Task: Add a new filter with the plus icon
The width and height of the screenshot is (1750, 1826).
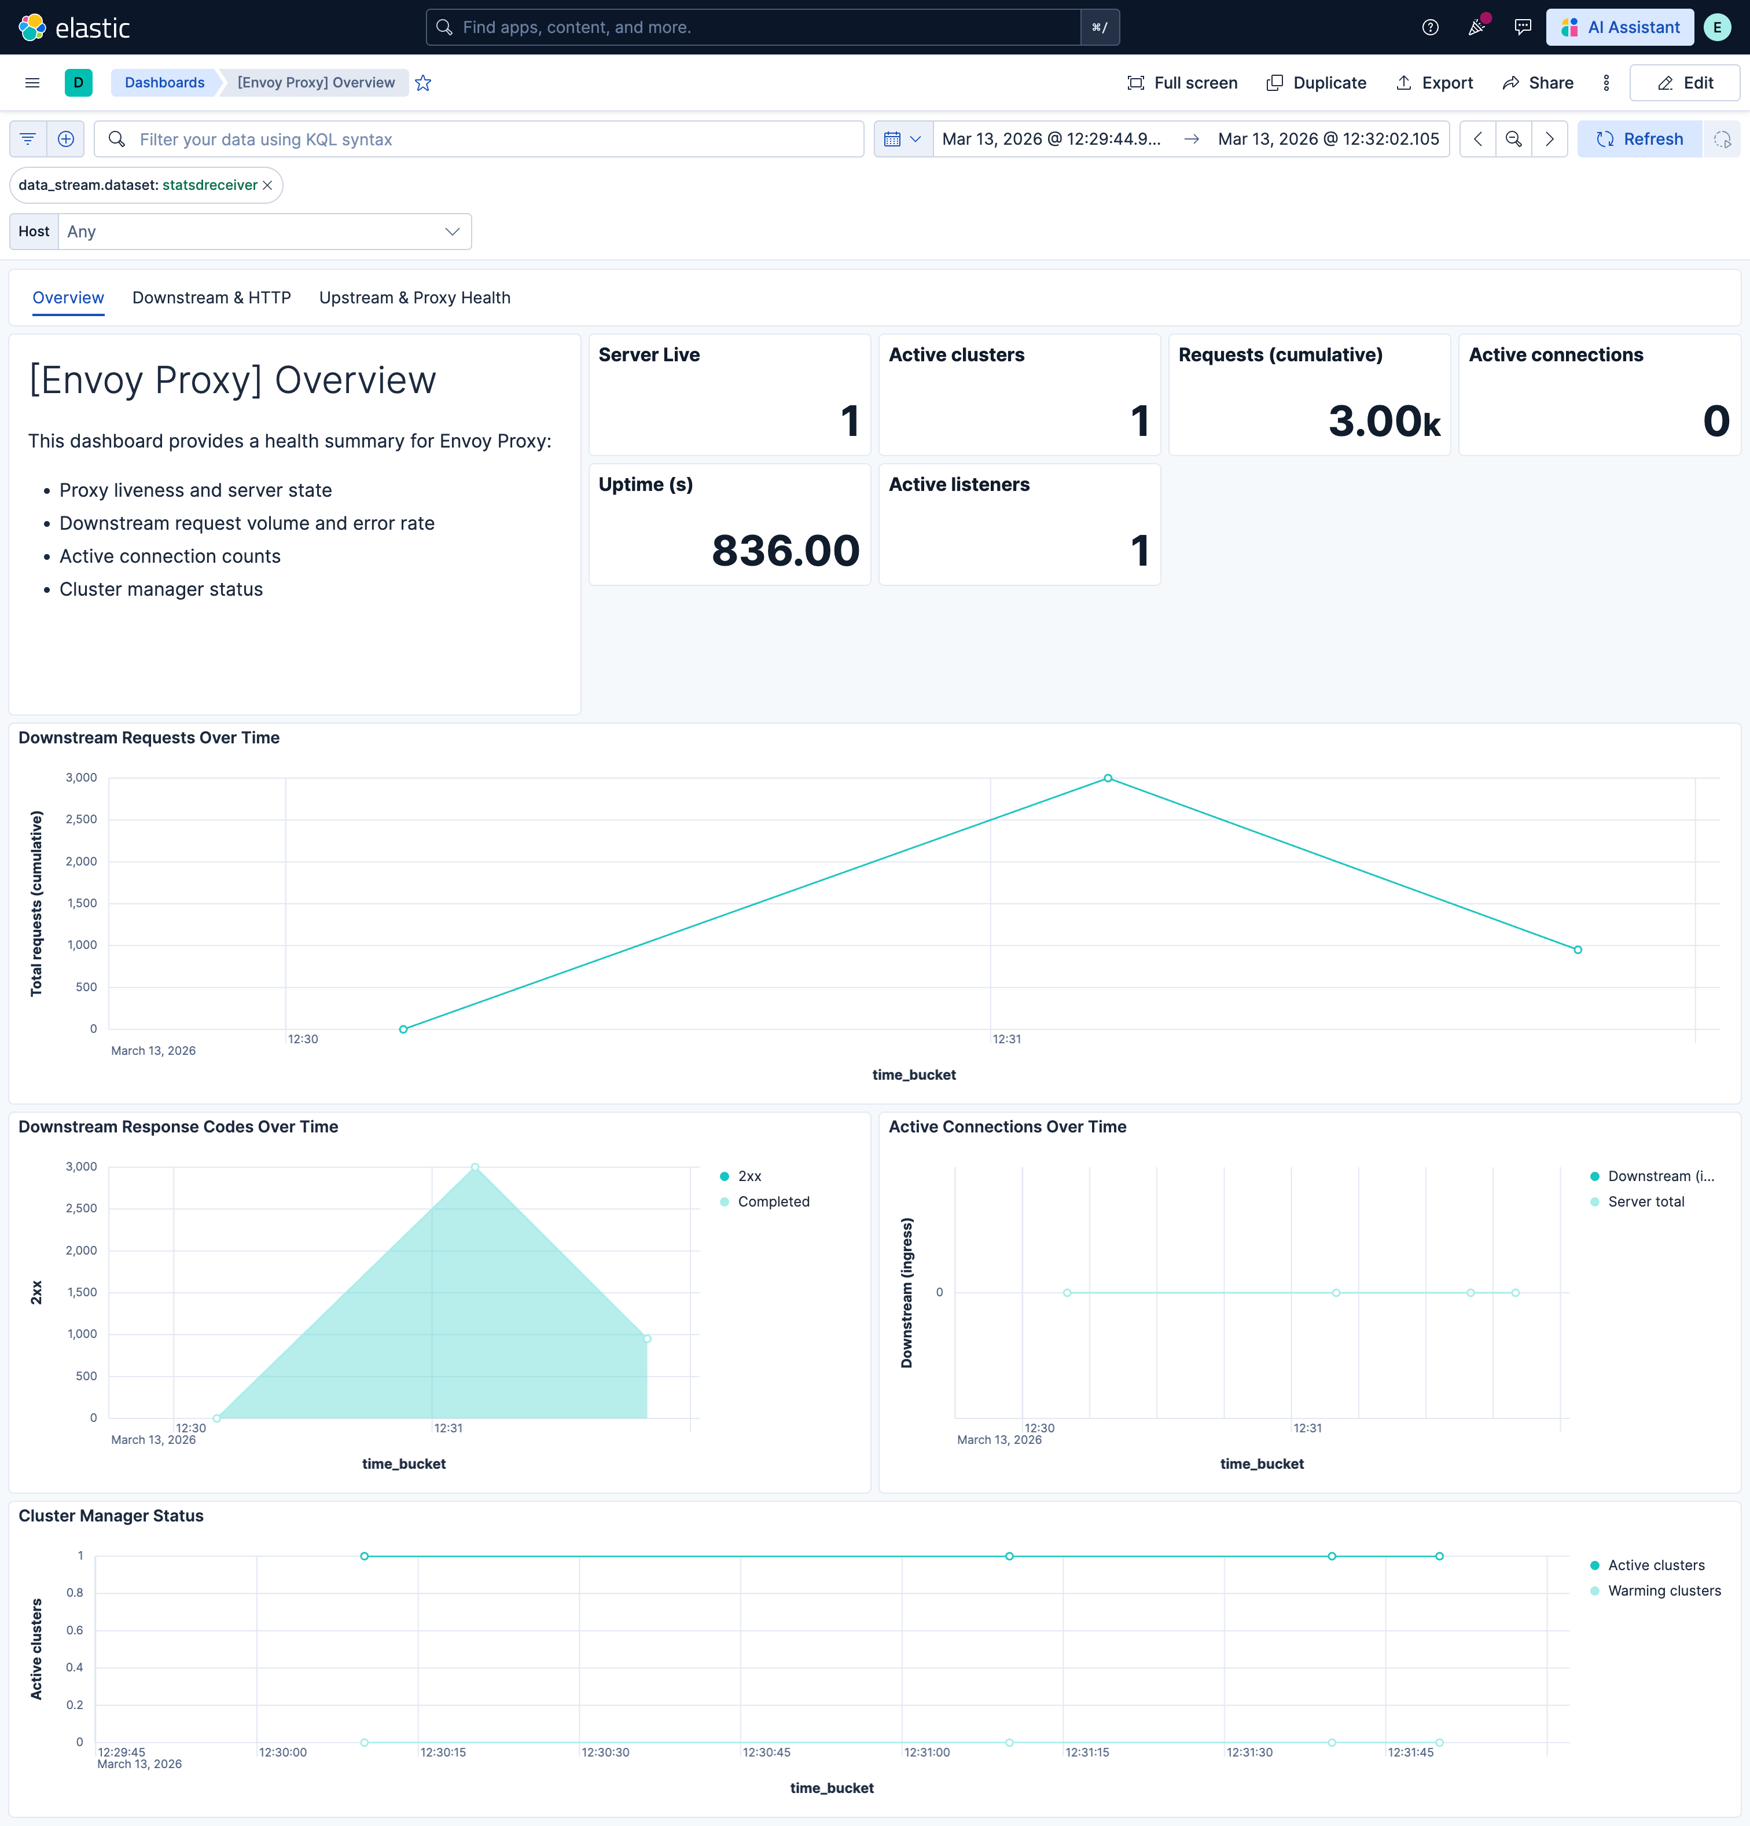Action: (x=65, y=139)
